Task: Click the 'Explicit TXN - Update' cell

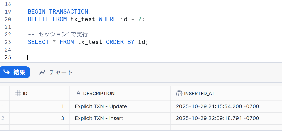Action: point(101,106)
